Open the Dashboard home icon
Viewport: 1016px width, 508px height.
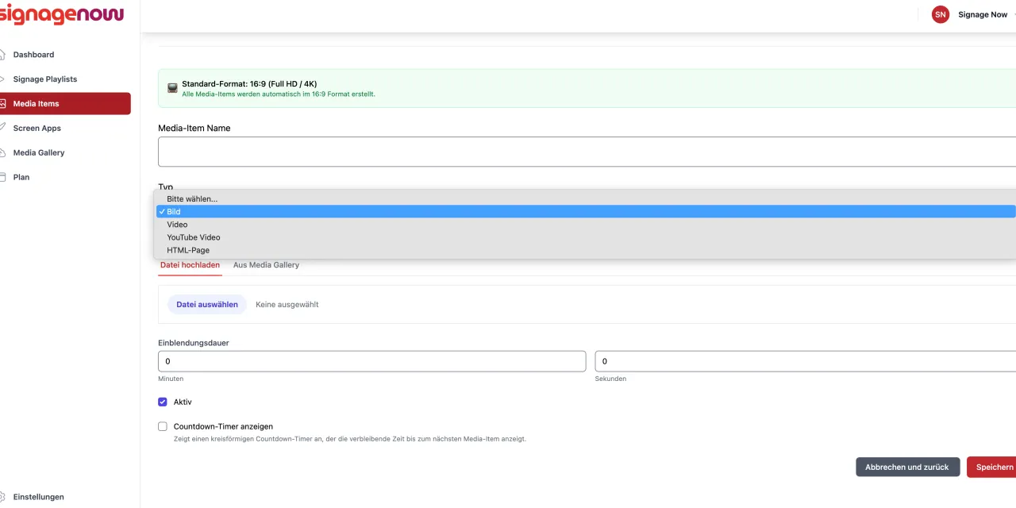pyautogui.click(x=2, y=55)
